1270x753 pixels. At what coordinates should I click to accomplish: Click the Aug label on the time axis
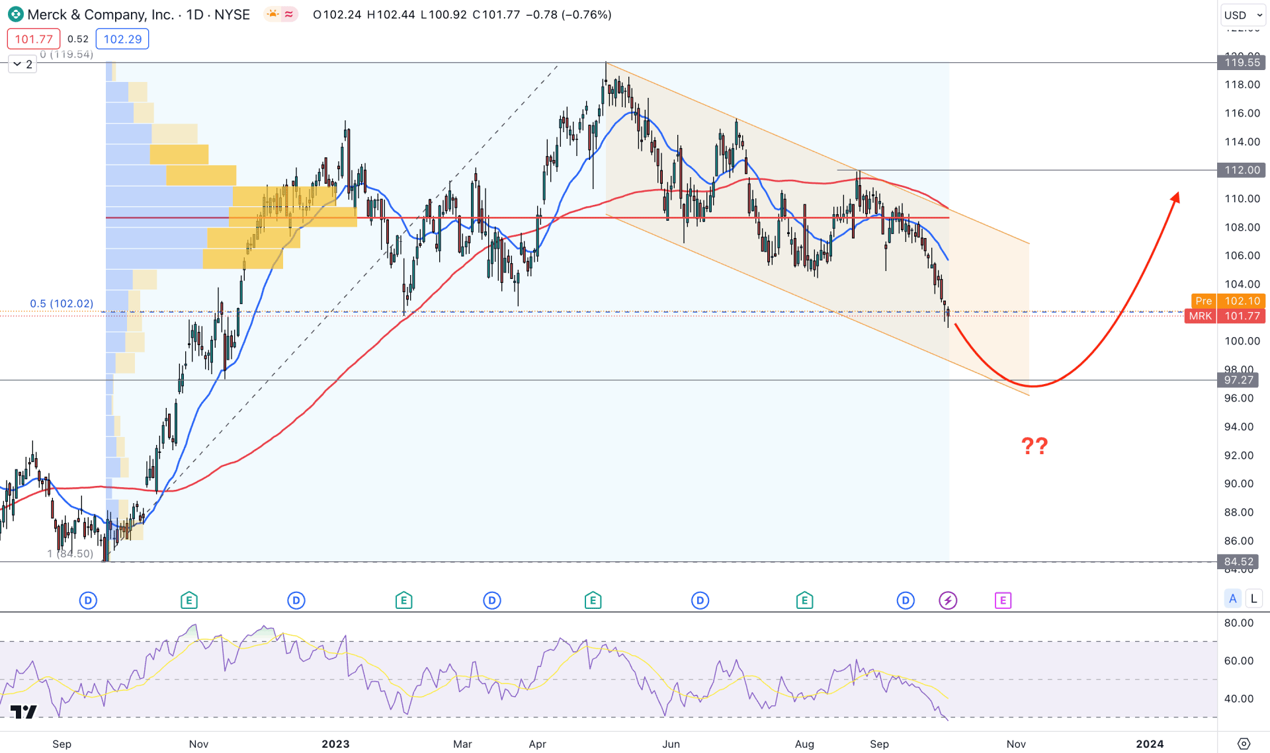[804, 744]
